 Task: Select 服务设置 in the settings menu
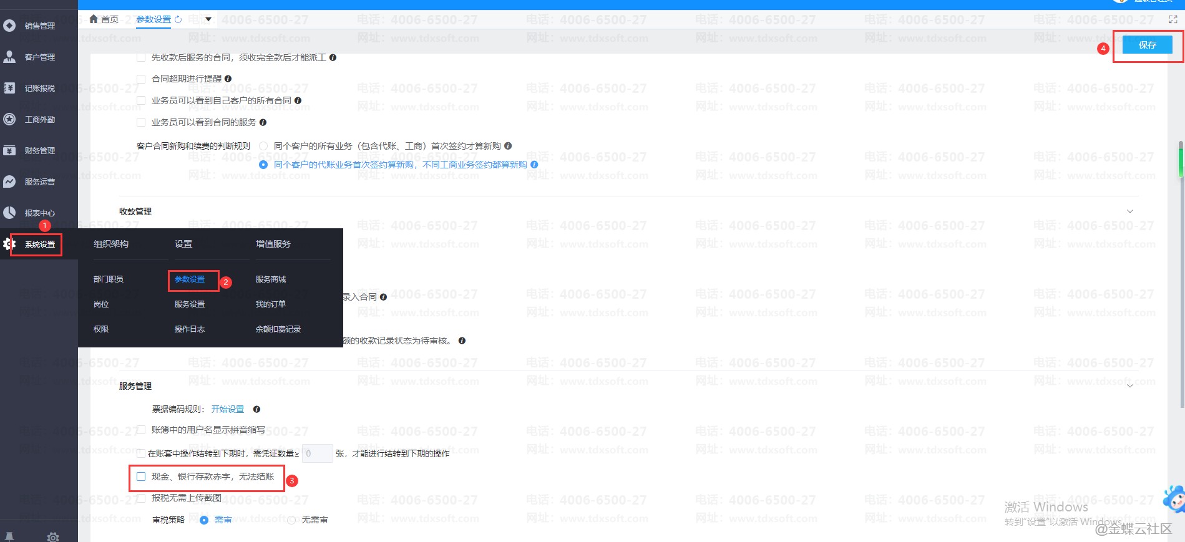coord(190,304)
